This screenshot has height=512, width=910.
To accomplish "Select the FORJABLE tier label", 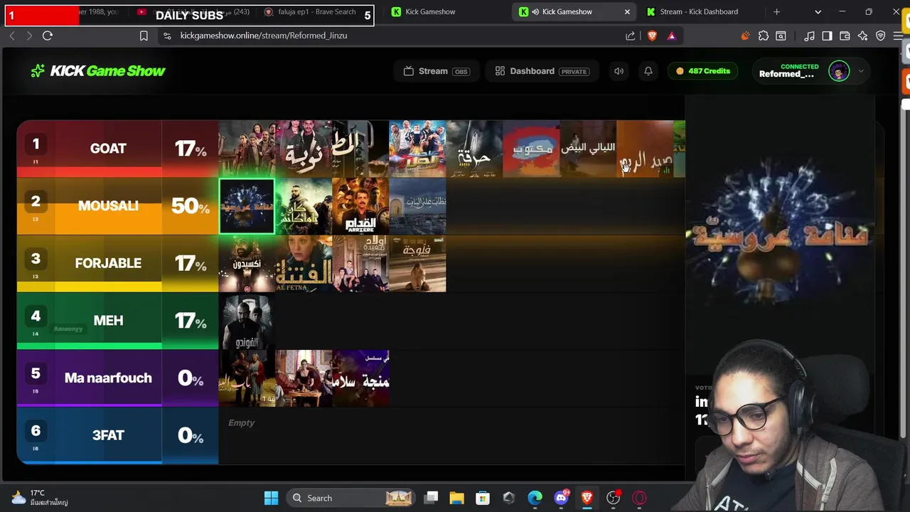I will click(x=108, y=263).
